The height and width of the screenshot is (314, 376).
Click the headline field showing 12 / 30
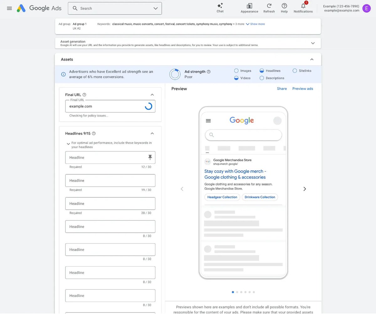click(x=110, y=157)
